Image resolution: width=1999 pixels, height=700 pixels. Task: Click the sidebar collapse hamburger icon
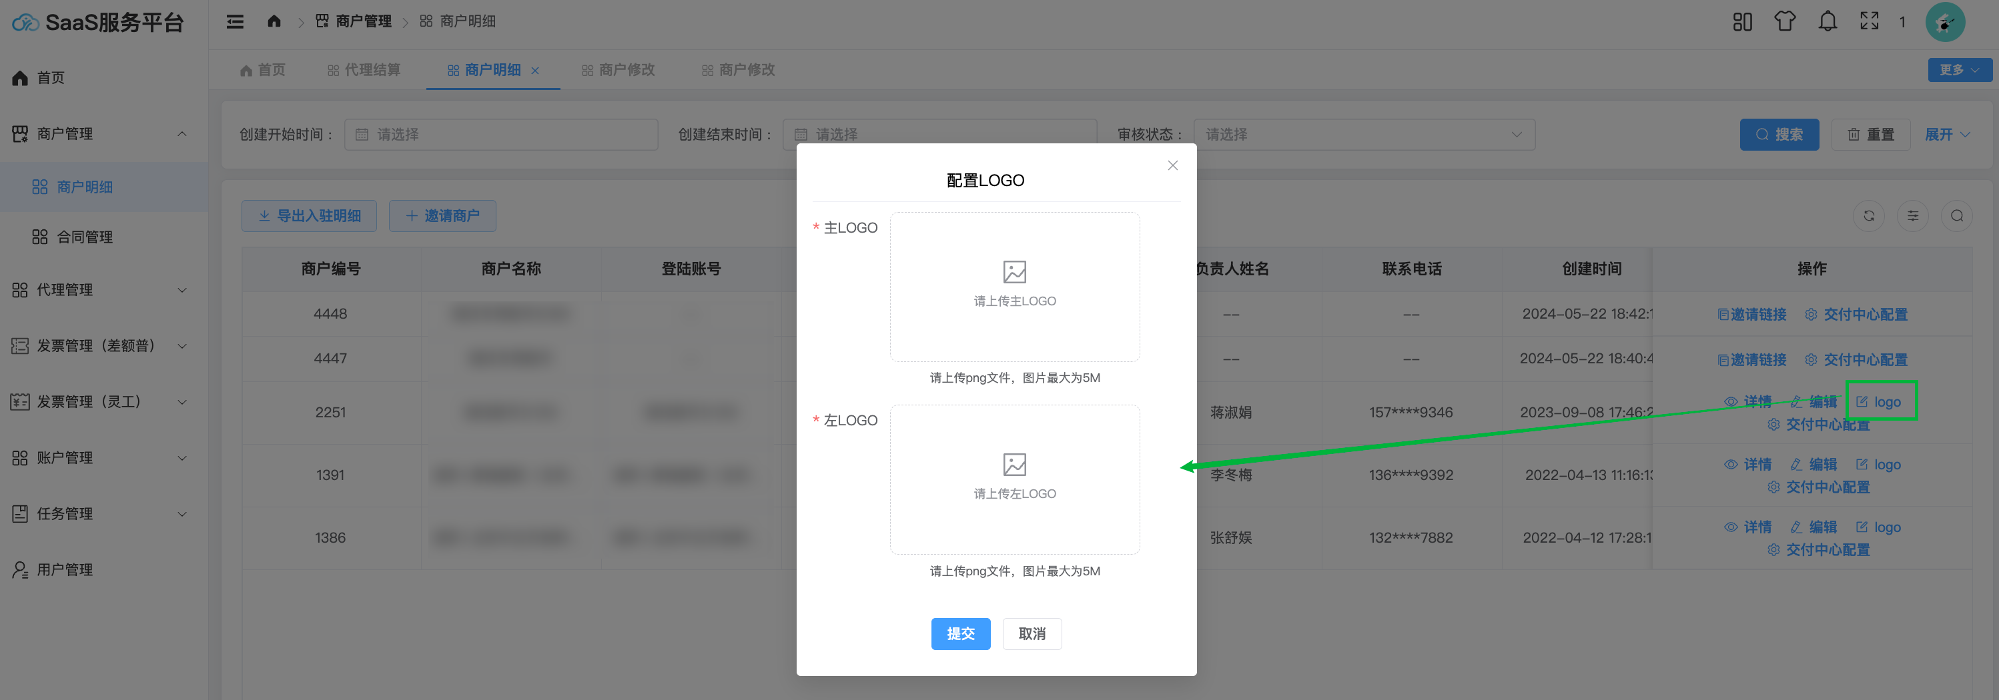point(234,22)
